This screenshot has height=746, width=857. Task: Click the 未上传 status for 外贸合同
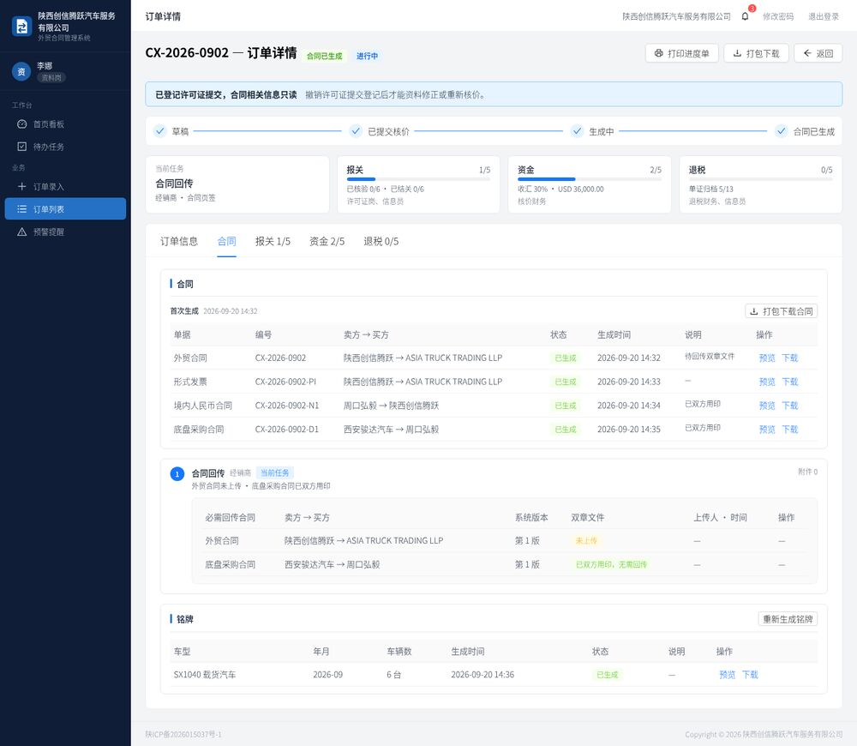[586, 541]
